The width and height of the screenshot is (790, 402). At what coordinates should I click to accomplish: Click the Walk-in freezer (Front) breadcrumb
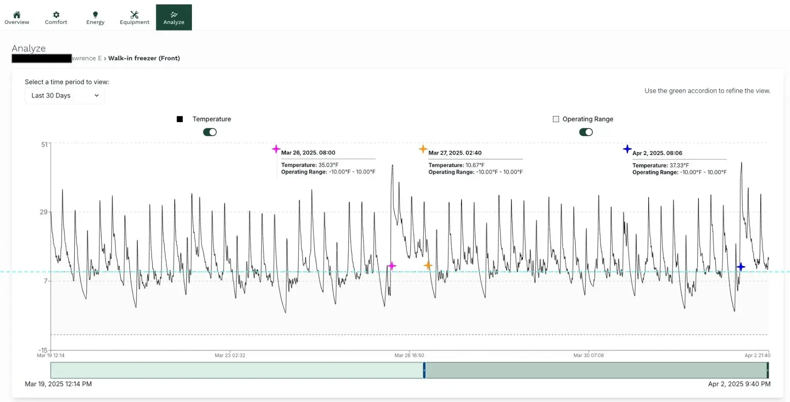click(x=144, y=58)
